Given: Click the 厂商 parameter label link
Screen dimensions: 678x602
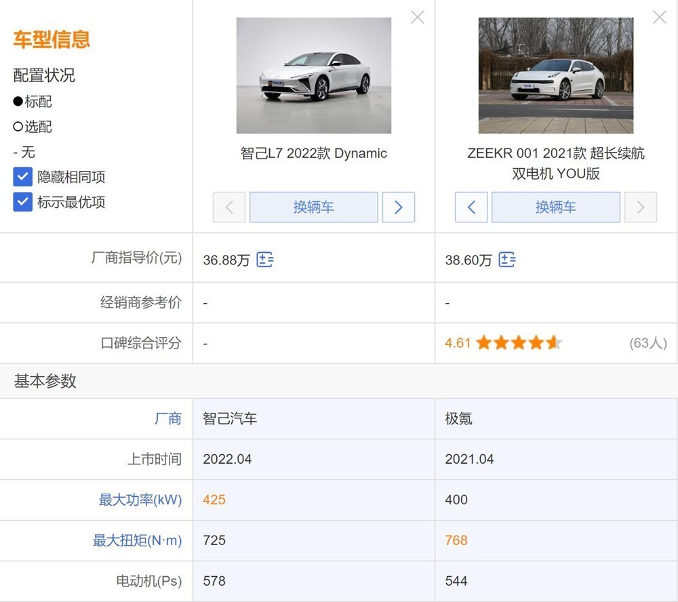Looking at the screenshot, I should [168, 419].
